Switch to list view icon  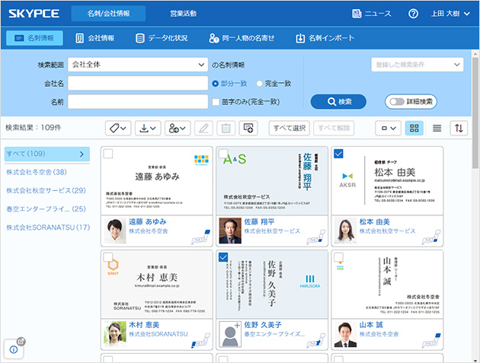tap(437, 128)
